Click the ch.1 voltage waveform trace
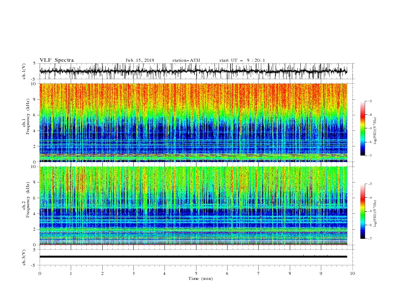Screen dimensions: 397x307 click(x=193, y=71)
